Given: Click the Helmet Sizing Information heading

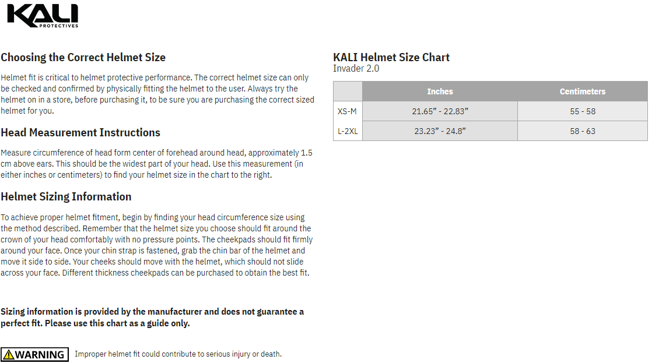Looking at the screenshot, I should [66, 196].
